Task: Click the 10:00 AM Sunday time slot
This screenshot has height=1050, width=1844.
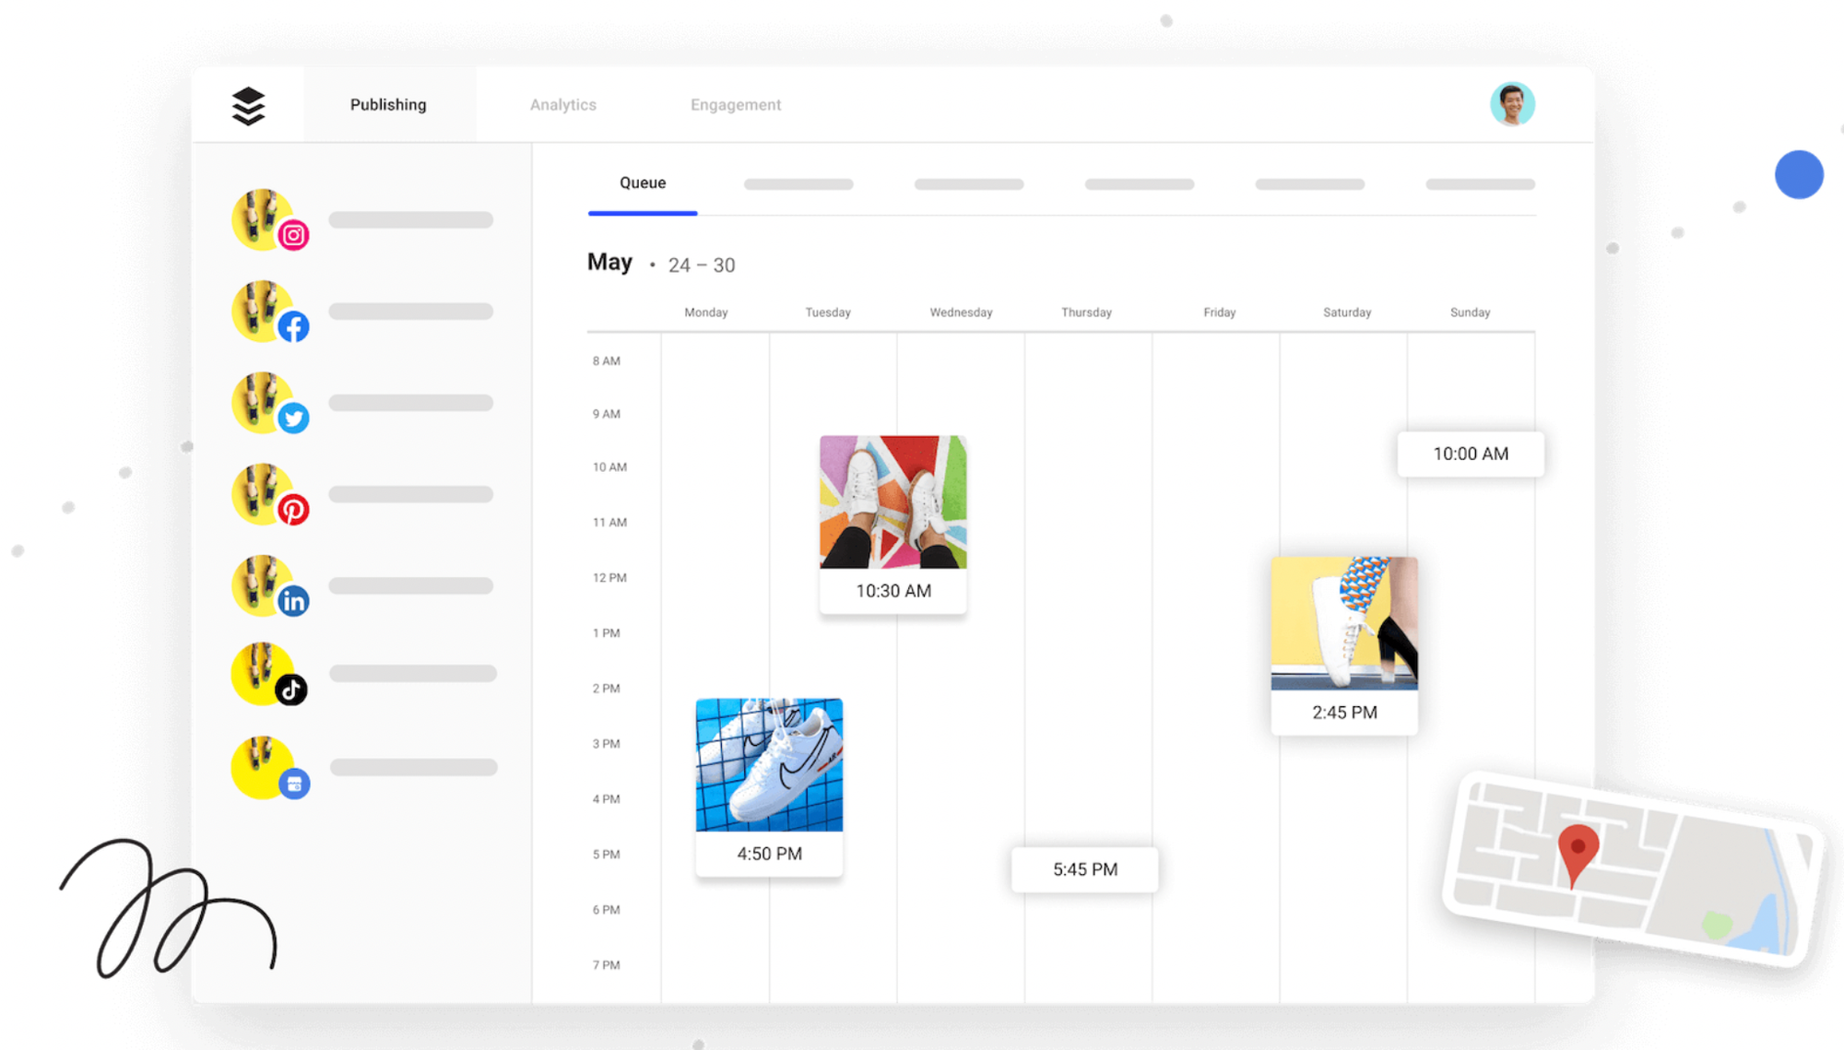Action: click(1471, 454)
